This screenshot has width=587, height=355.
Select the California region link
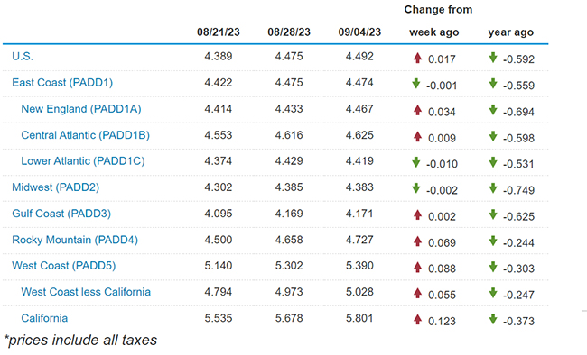[44, 318]
